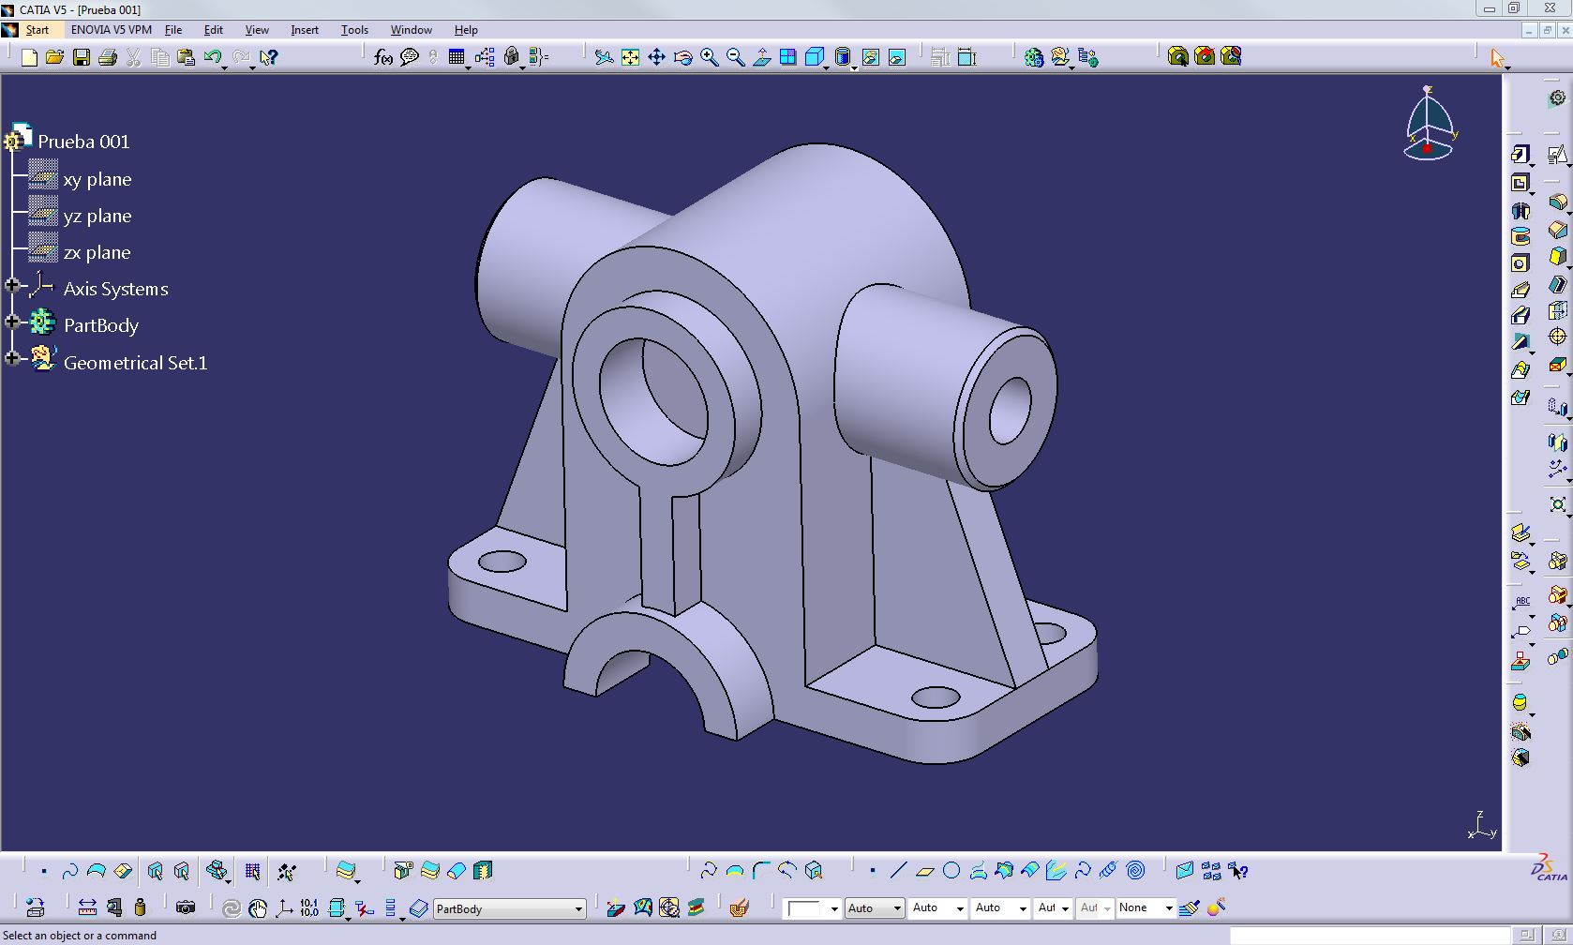1573x945 pixels.
Task: Open the first Auto properties dropdown
Action: coord(875,907)
